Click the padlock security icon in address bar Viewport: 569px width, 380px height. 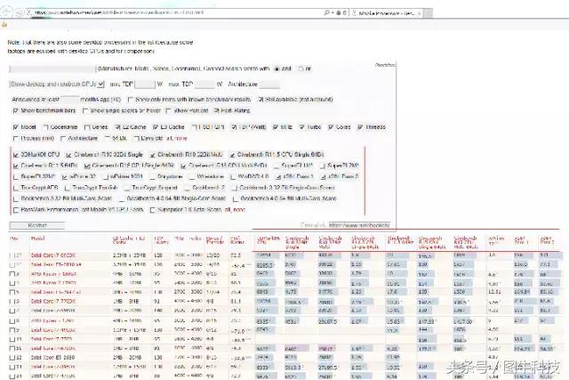coord(338,12)
